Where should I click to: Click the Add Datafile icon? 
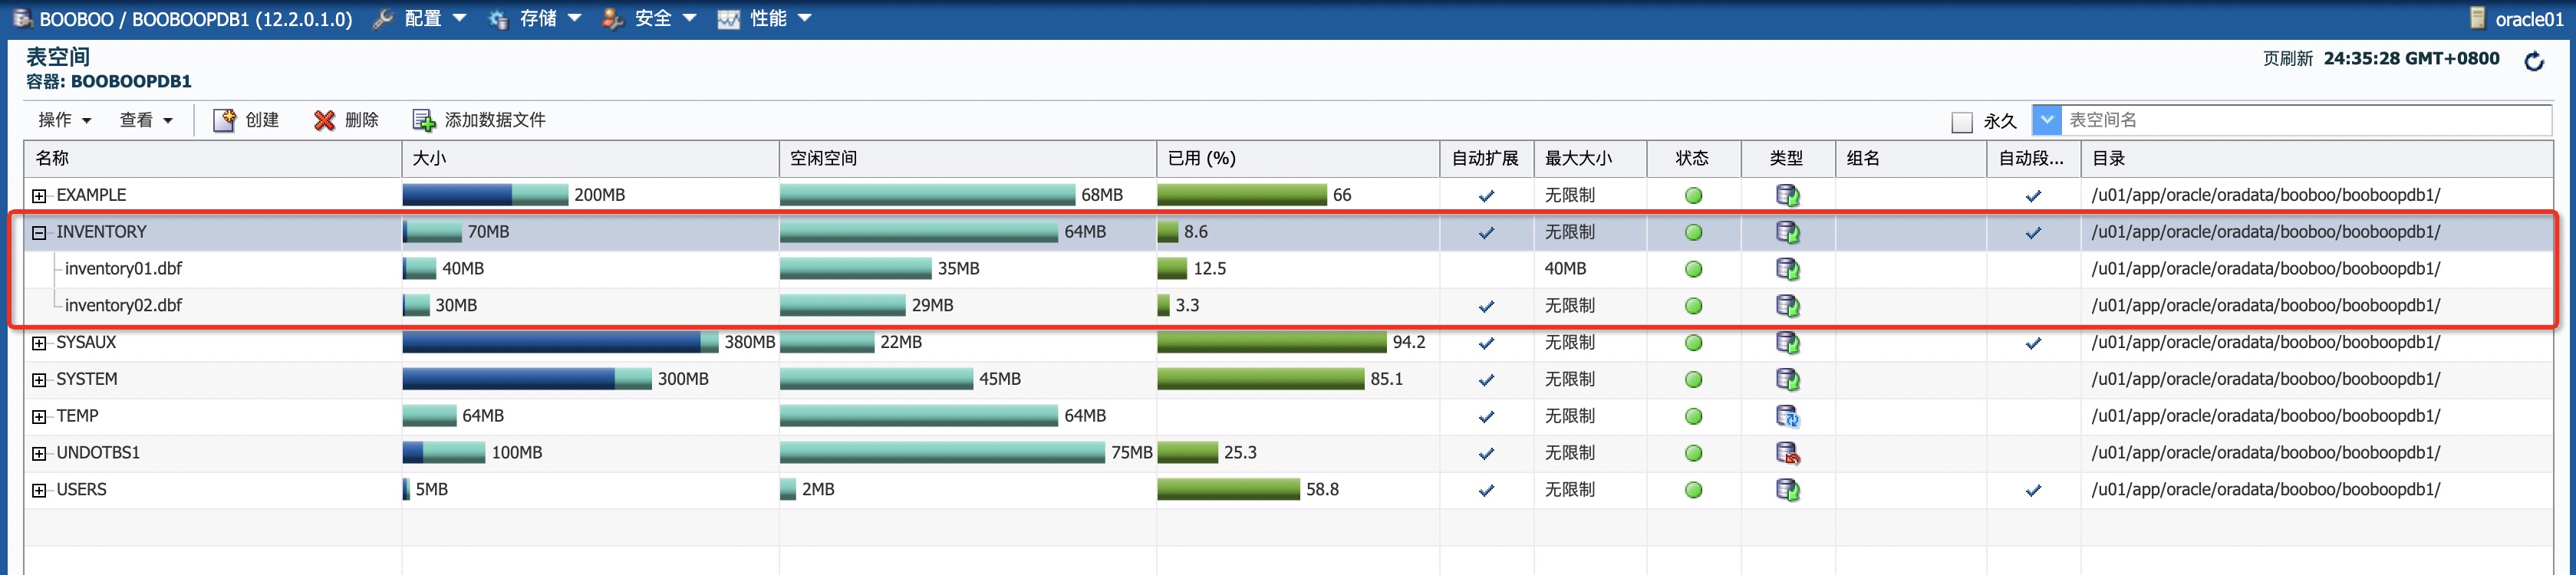(x=424, y=120)
